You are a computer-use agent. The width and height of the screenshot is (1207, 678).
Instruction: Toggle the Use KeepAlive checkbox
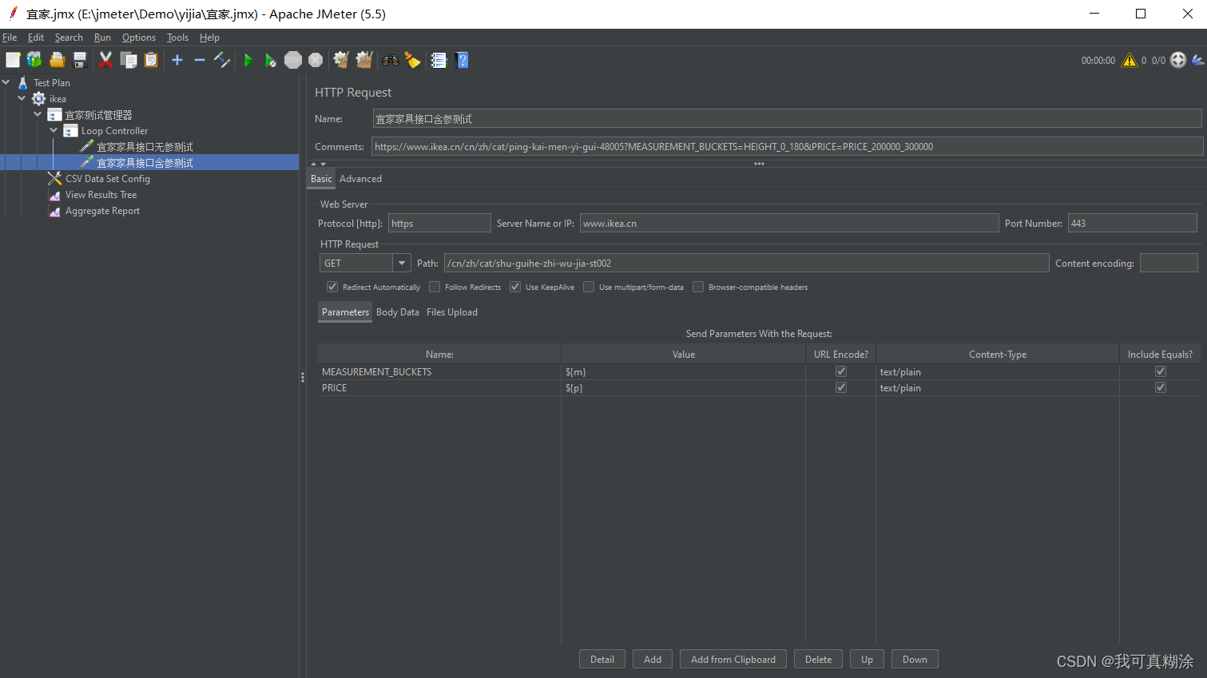point(515,287)
